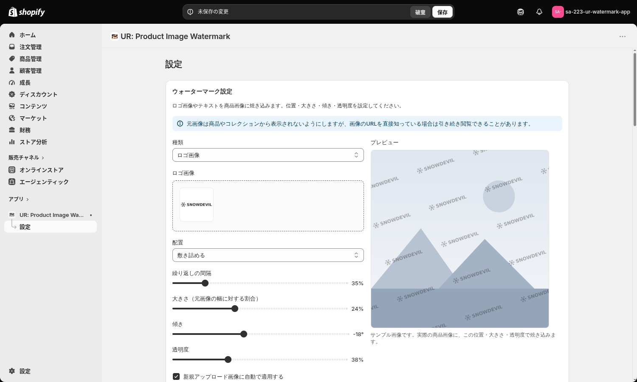Click the info icon in the blue notice banner
The width and height of the screenshot is (637, 382).
click(180, 124)
